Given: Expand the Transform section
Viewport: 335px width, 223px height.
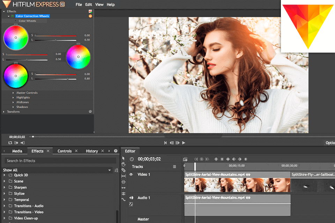Looking at the screenshot, I should coord(3,111).
